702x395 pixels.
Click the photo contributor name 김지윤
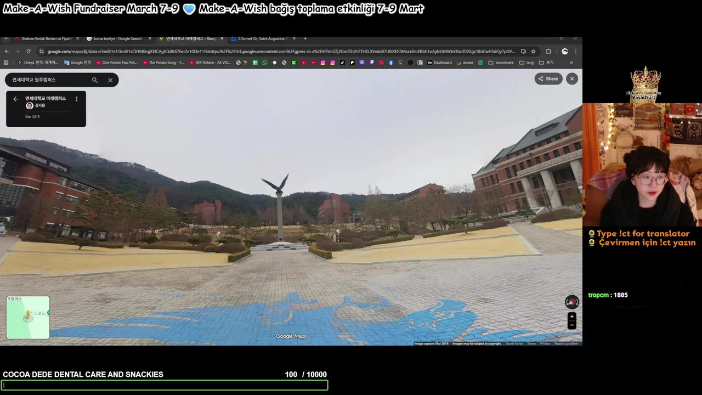point(40,105)
